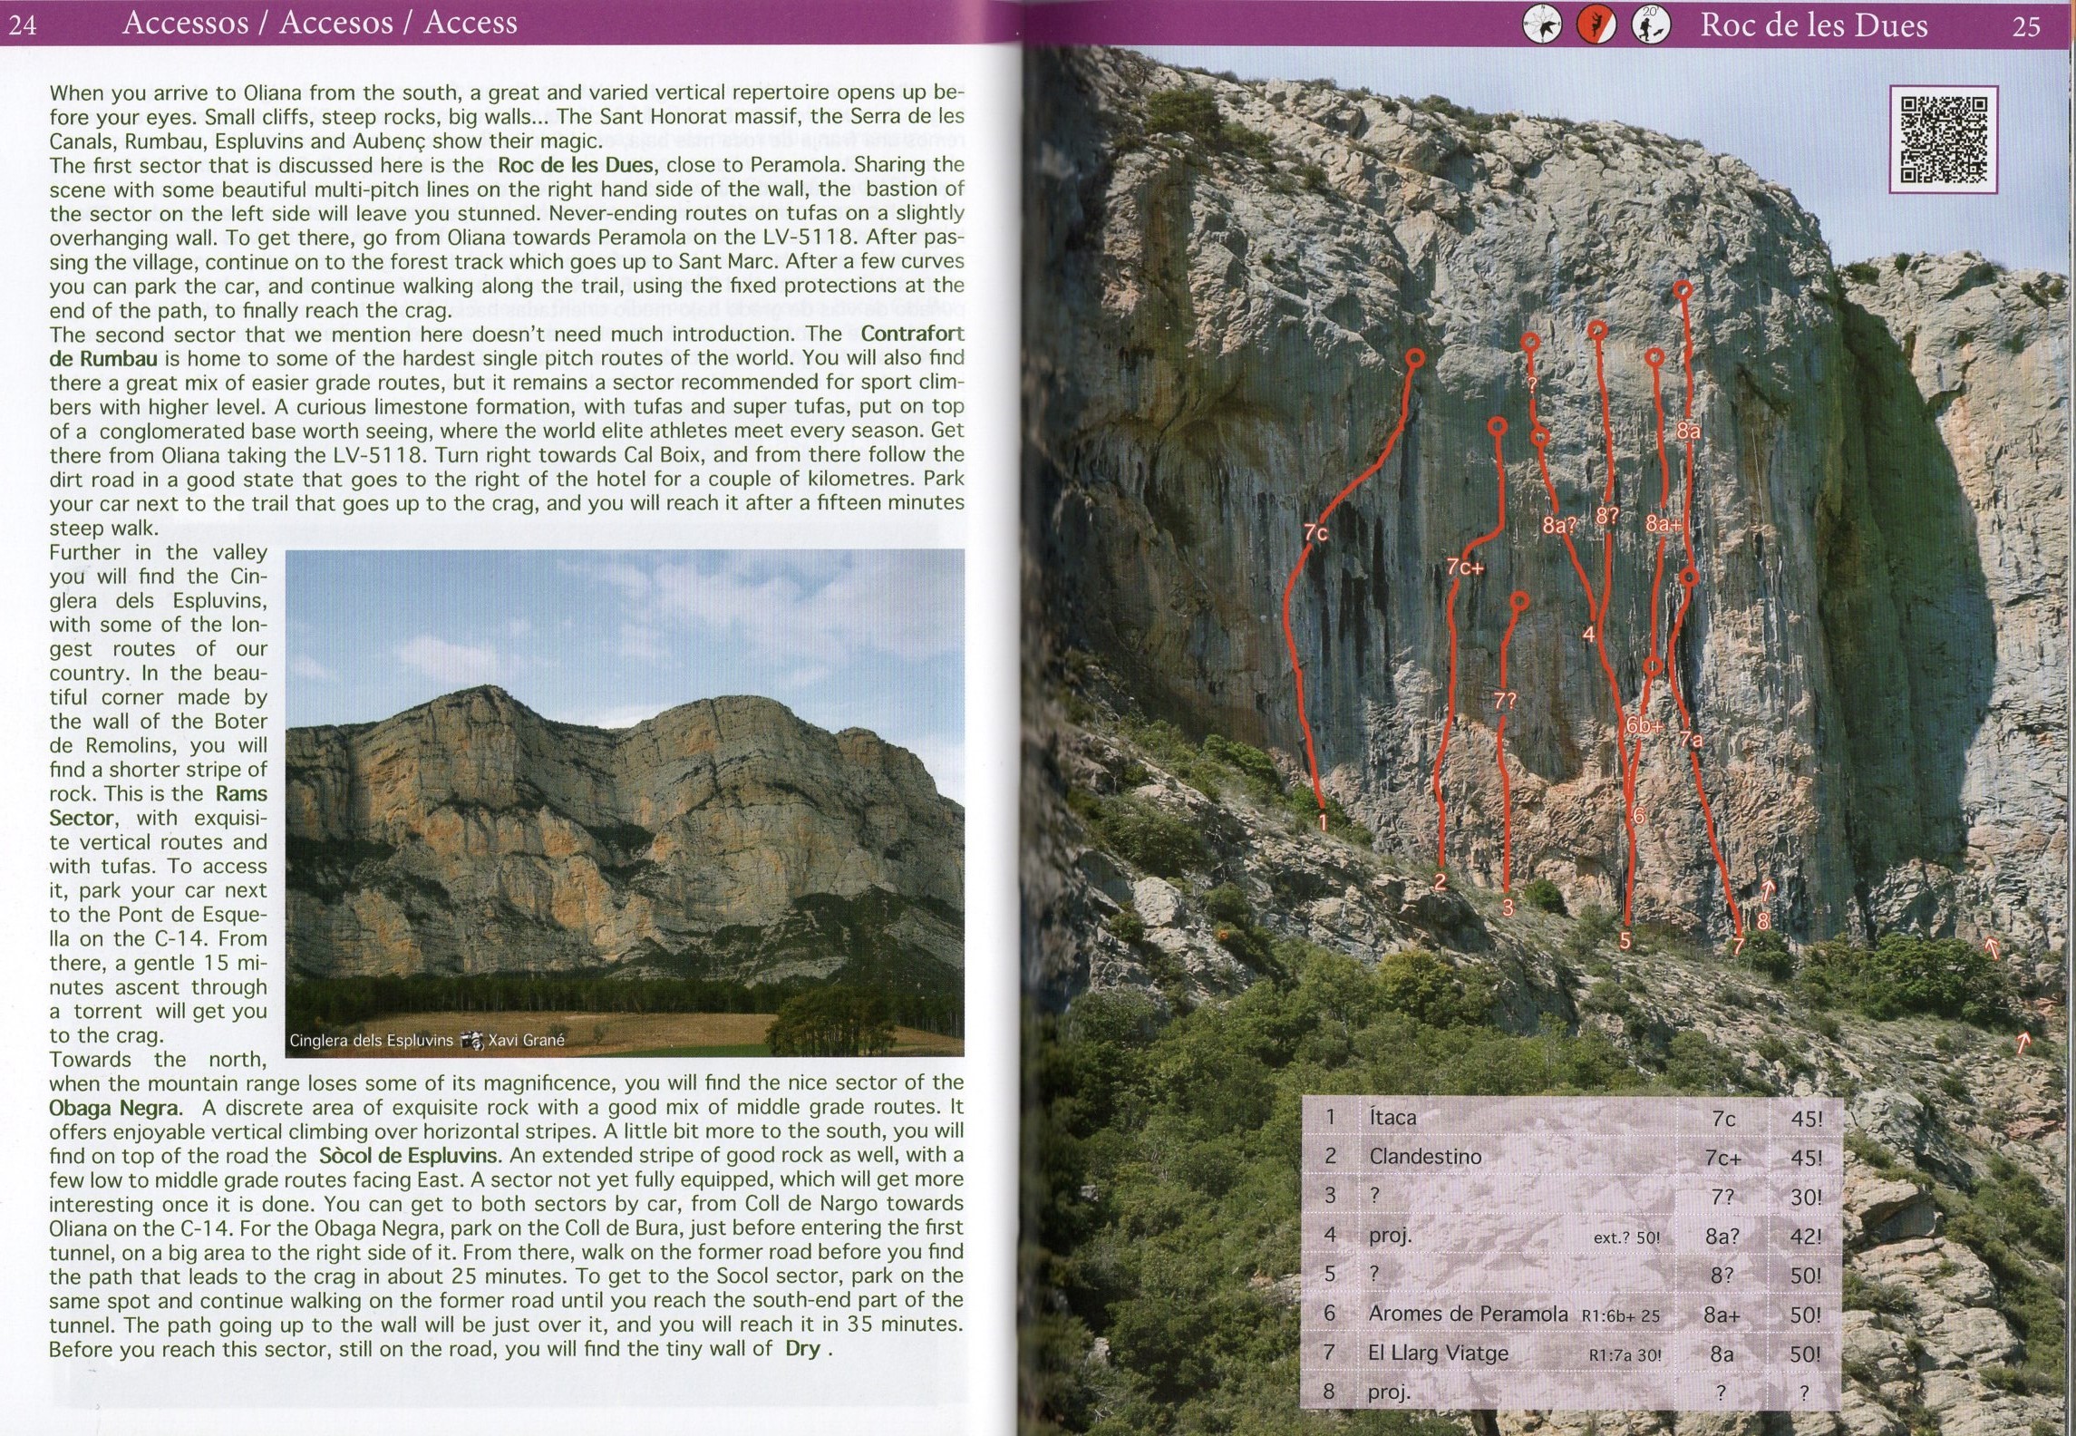This screenshot has width=2076, height=1436.
Task: Click route number 8 on the photo
Action: click(1763, 922)
